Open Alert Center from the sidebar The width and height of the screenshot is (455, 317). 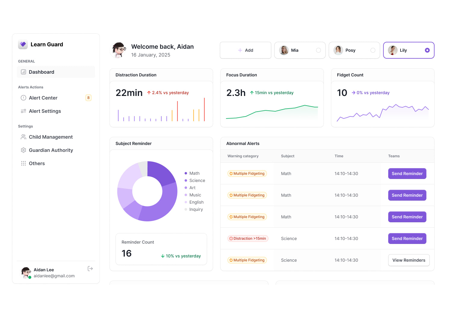(x=43, y=98)
